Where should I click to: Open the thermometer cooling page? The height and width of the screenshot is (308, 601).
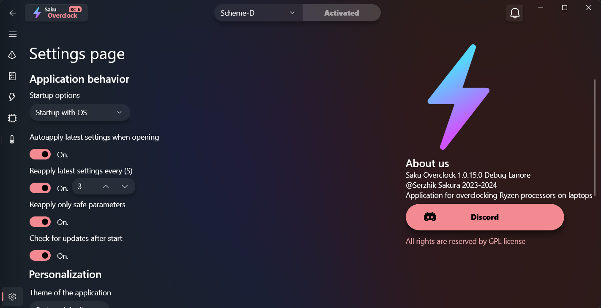(12, 139)
